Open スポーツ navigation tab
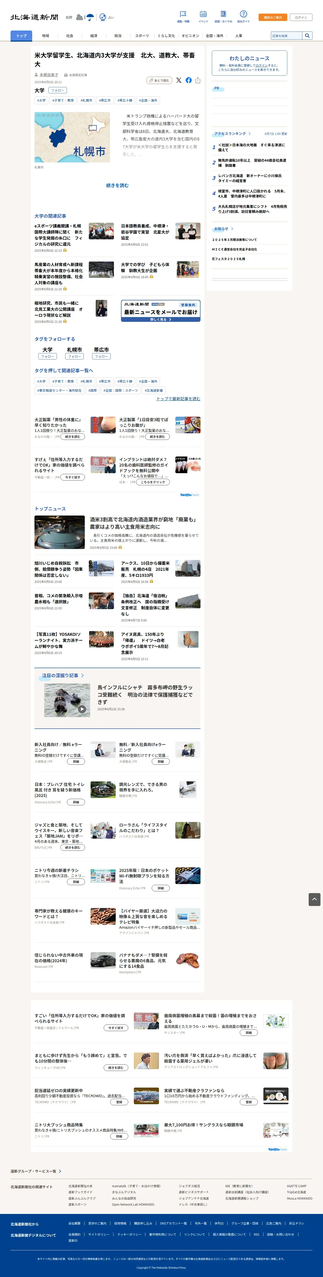Viewport: 323px width, 1277px height. point(142,36)
